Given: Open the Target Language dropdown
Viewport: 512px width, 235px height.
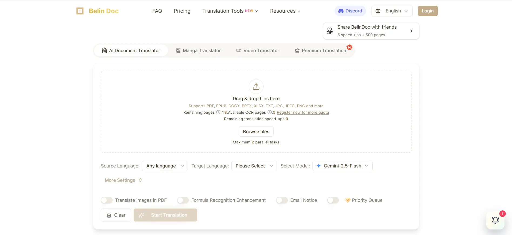Looking at the screenshot, I should (254, 166).
